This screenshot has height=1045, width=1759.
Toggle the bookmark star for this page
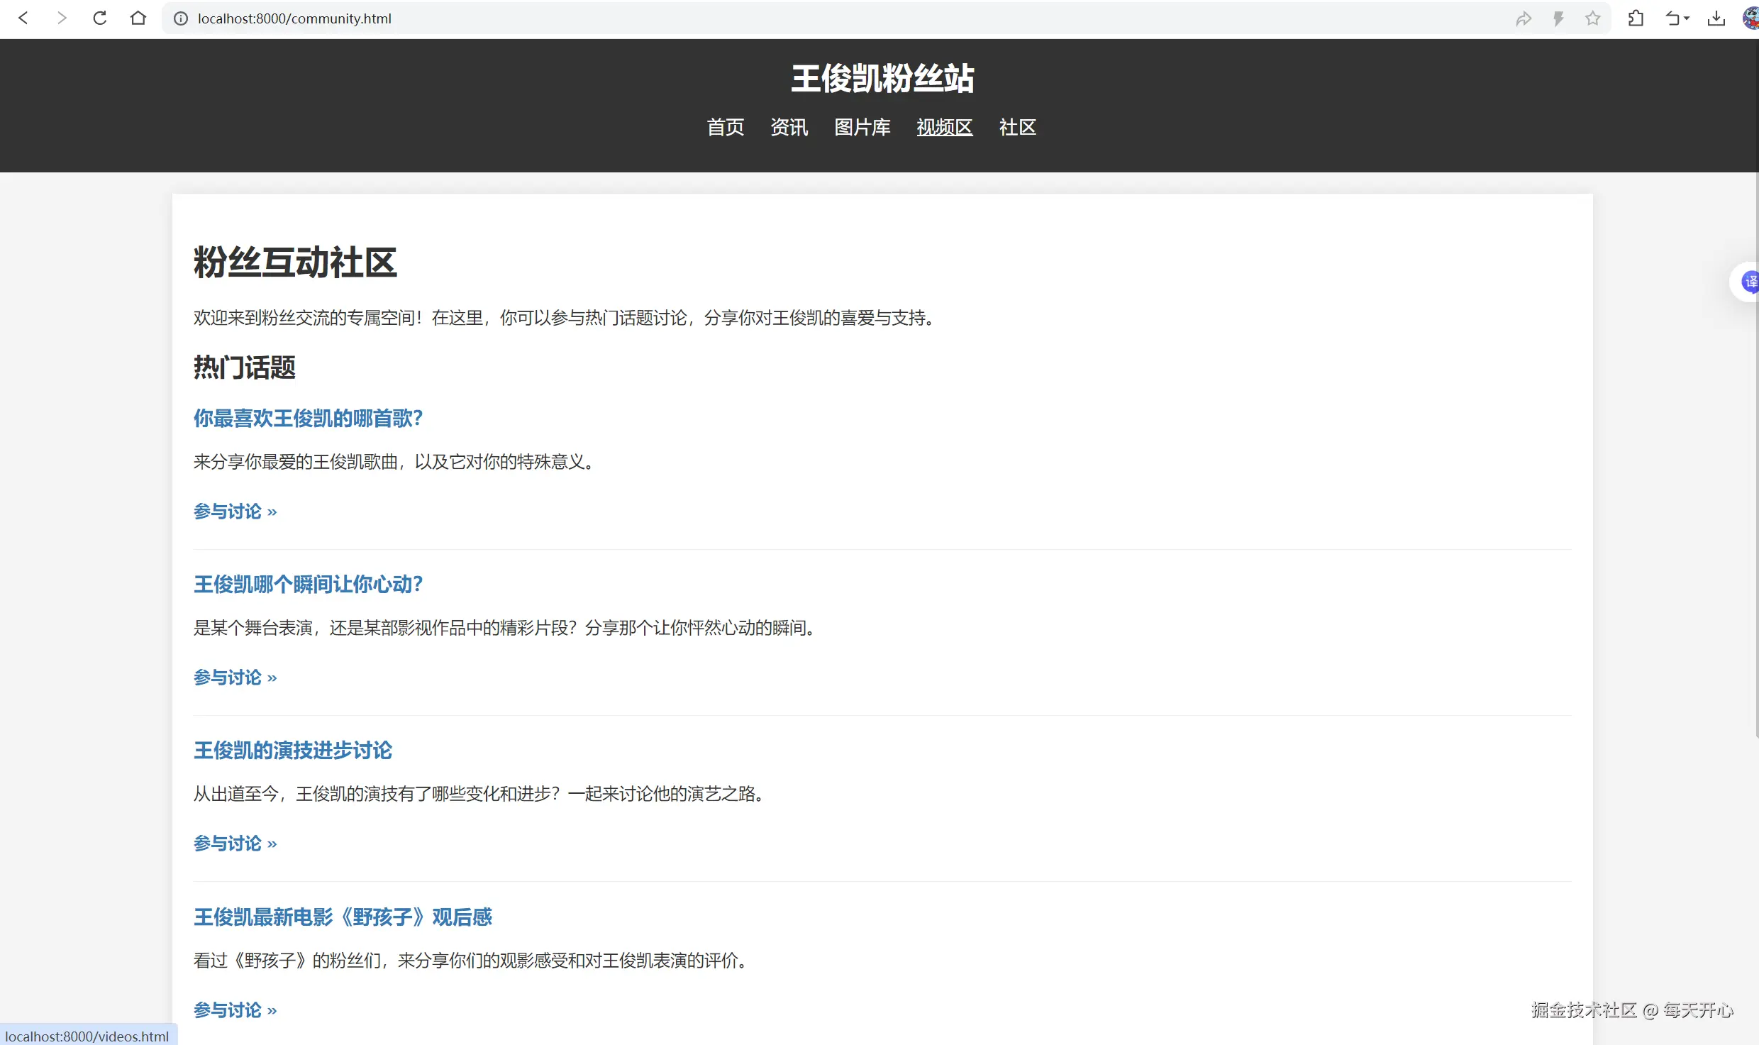(1592, 18)
